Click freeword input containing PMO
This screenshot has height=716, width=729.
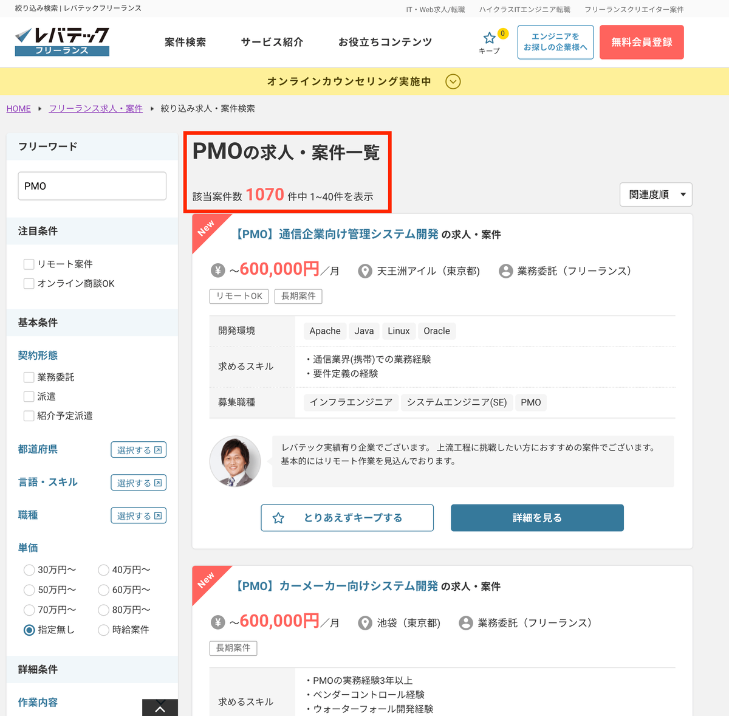(92, 186)
